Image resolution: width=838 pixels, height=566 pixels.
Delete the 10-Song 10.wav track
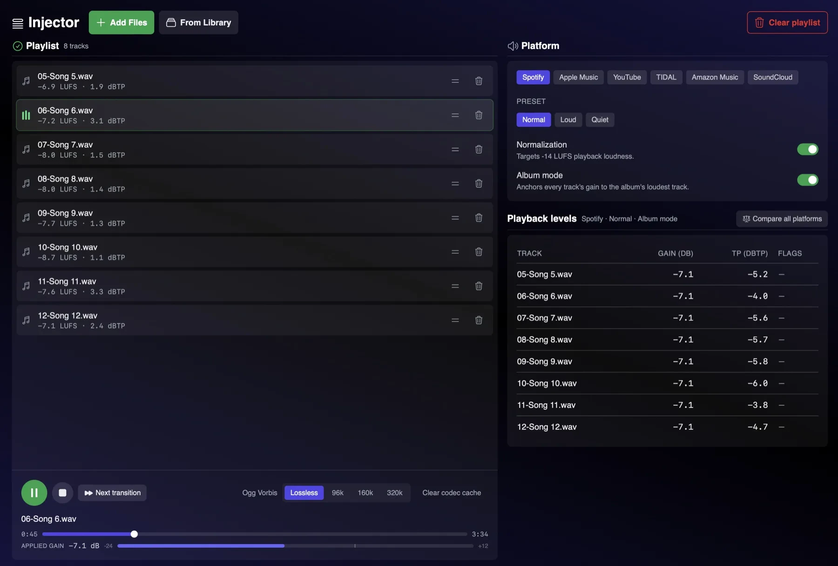(479, 252)
